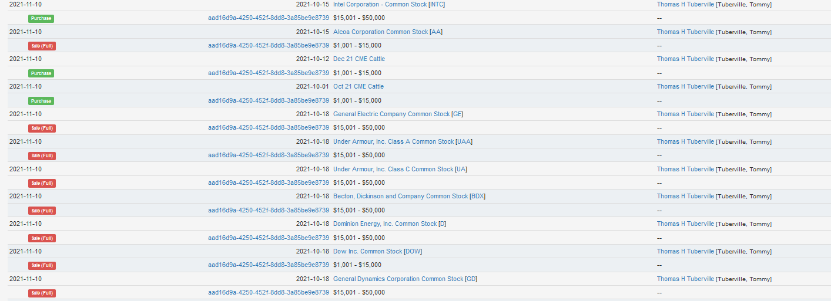The width and height of the screenshot is (831, 301).
Task: Open General Electric Company Common Stock link
Action: point(391,114)
